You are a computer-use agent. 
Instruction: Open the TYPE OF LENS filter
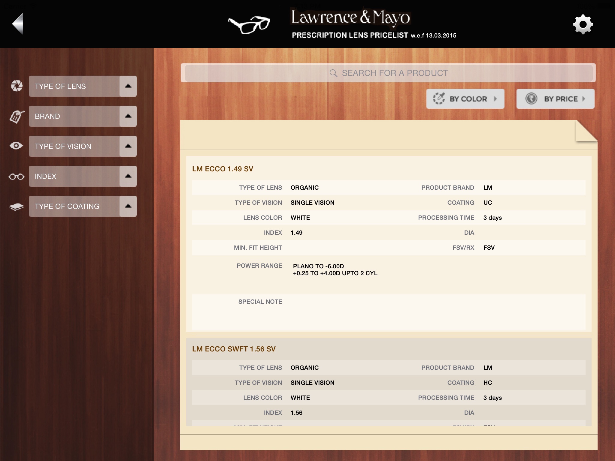(x=83, y=86)
